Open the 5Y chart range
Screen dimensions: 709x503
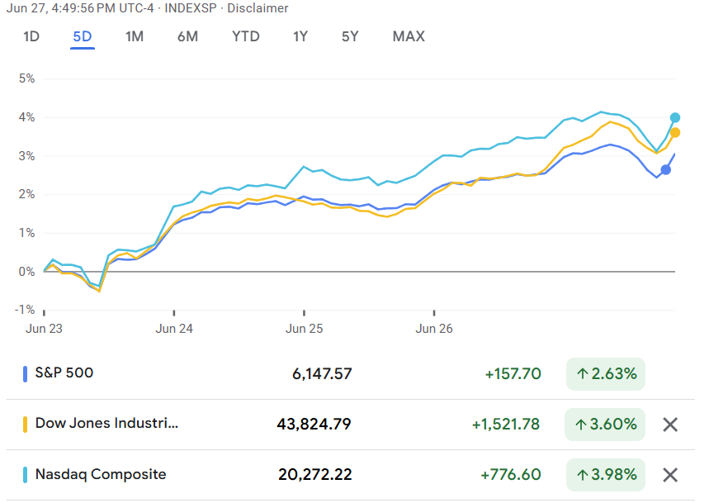tap(350, 36)
